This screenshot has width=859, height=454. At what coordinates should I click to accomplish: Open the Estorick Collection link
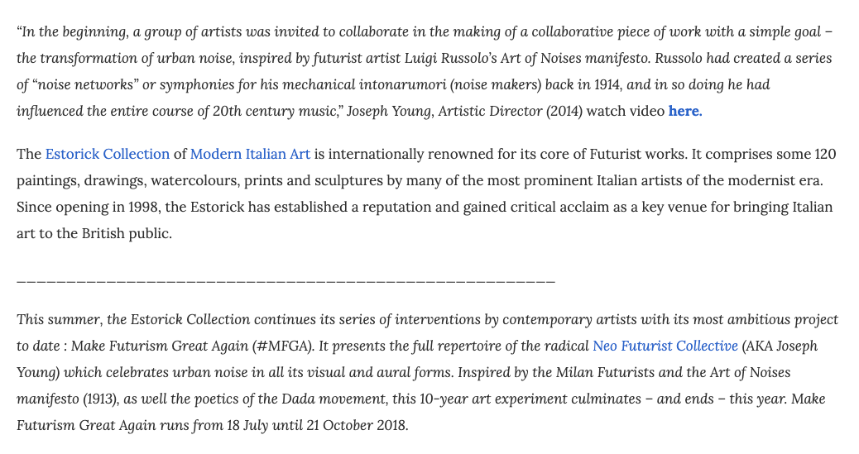pos(108,154)
